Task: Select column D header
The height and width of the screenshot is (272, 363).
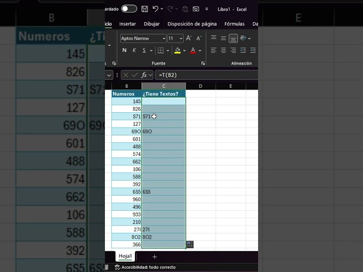Action: click(x=200, y=86)
